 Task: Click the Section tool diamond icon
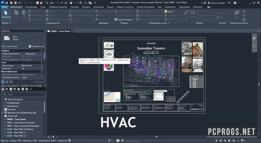(x=77, y=3)
